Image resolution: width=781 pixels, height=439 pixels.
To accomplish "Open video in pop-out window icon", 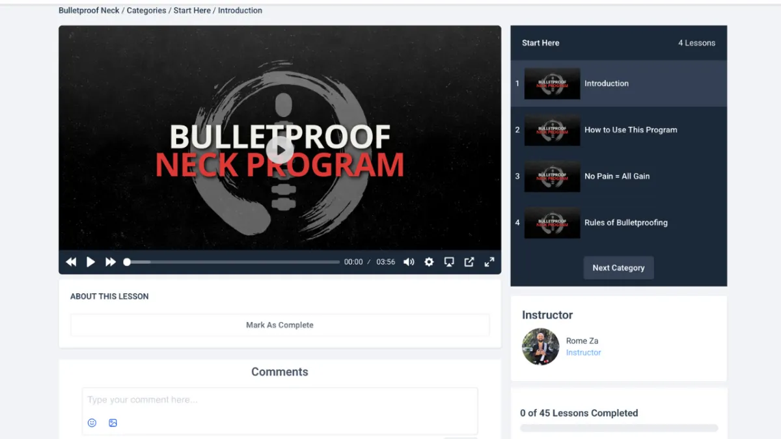I will [469, 262].
